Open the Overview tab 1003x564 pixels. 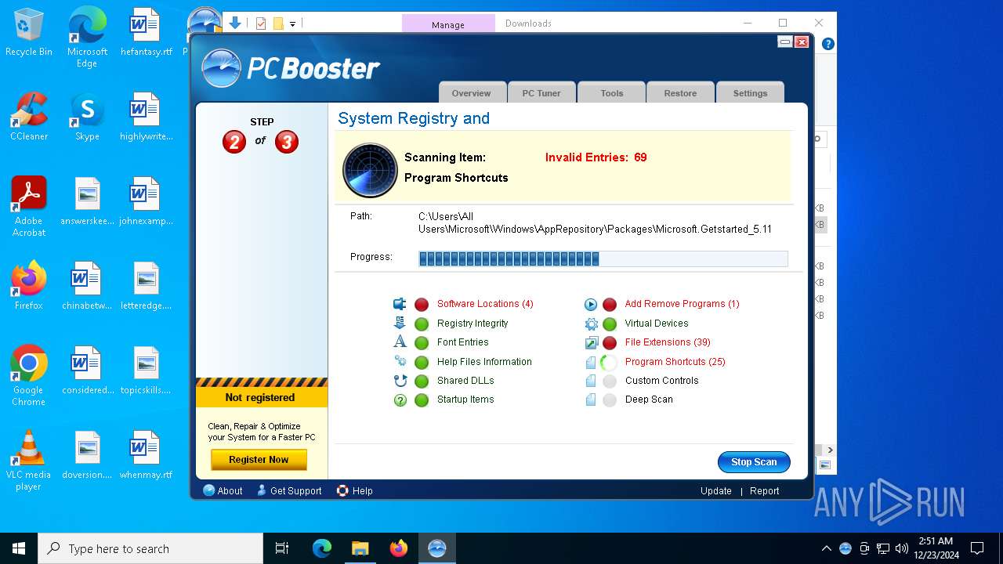tap(471, 92)
